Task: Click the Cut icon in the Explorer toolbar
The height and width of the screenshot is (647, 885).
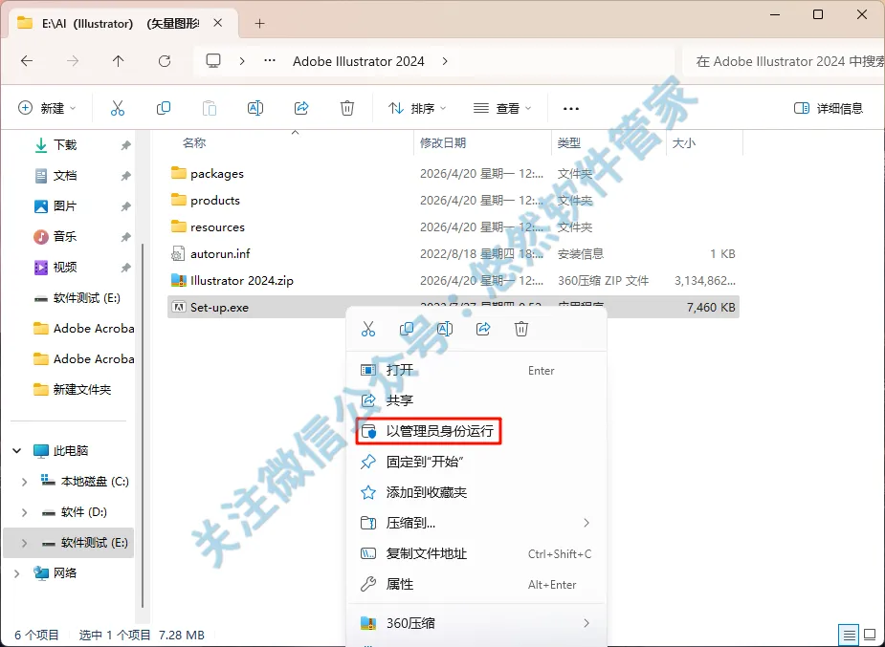Action: tap(118, 108)
